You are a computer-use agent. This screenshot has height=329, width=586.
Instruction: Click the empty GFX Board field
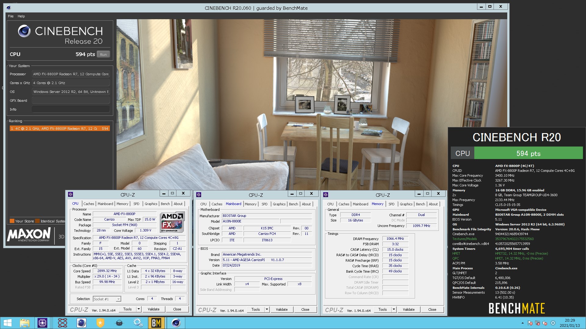pyautogui.click(x=71, y=101)
